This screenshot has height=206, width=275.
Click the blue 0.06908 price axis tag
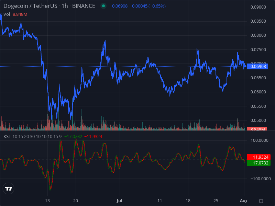(257, 67)
